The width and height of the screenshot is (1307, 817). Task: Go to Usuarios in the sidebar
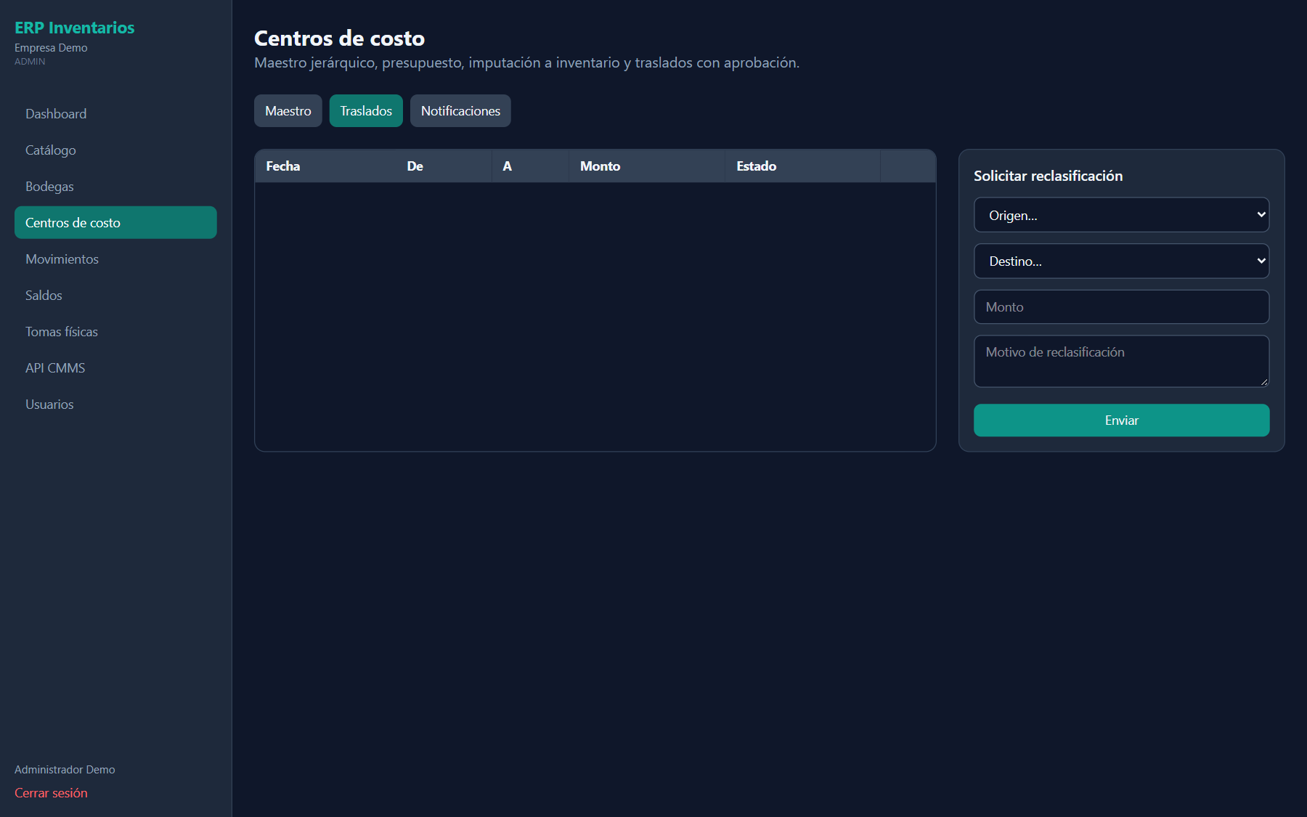tap(115, 405)
